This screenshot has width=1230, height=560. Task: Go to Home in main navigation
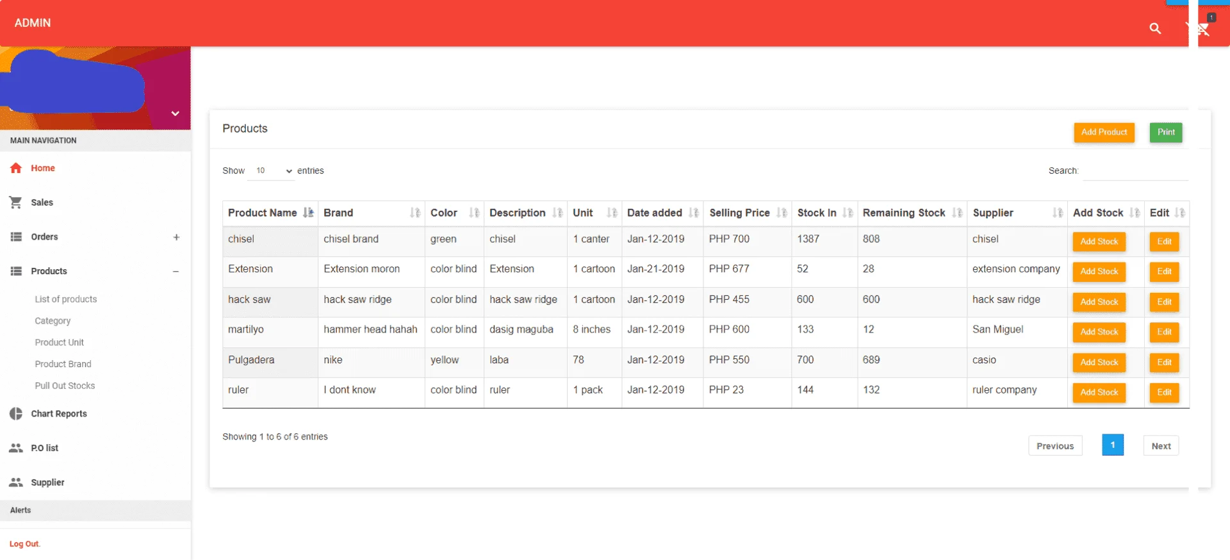tap(43, 168)
